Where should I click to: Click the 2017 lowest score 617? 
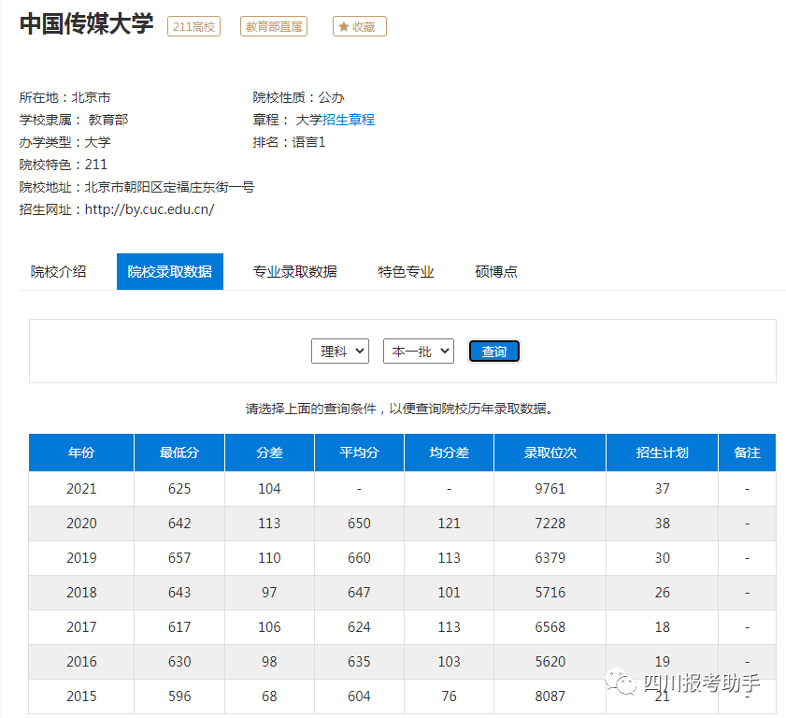179,627
